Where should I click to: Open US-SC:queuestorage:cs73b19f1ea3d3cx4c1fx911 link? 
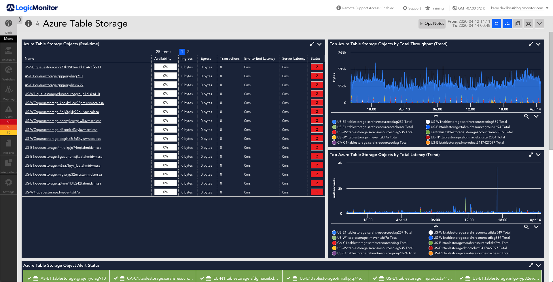tap(63, 67)
